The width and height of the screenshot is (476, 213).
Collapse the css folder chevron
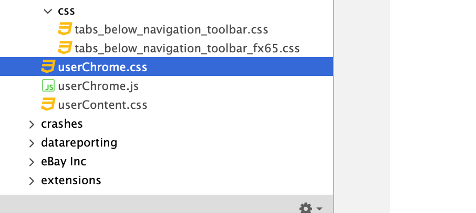click(x=48, y=10)
